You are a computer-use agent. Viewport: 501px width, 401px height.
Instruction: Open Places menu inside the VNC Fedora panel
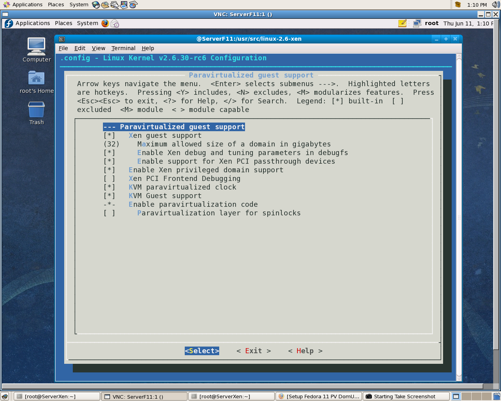click(63, 23)
